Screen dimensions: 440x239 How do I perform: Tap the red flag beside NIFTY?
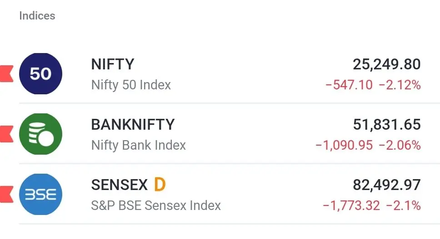pos(6,73)
